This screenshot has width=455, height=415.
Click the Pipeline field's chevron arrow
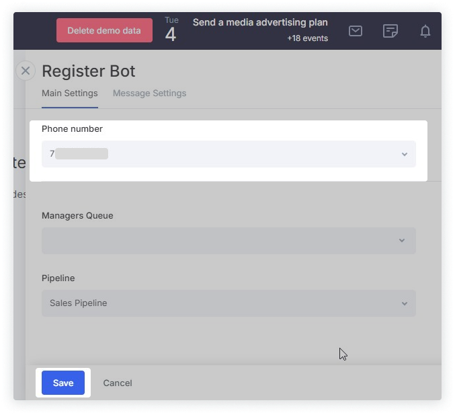(x=404, y=303)
